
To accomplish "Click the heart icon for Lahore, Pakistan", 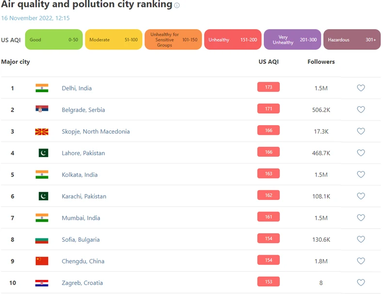I will pos(361,153).
